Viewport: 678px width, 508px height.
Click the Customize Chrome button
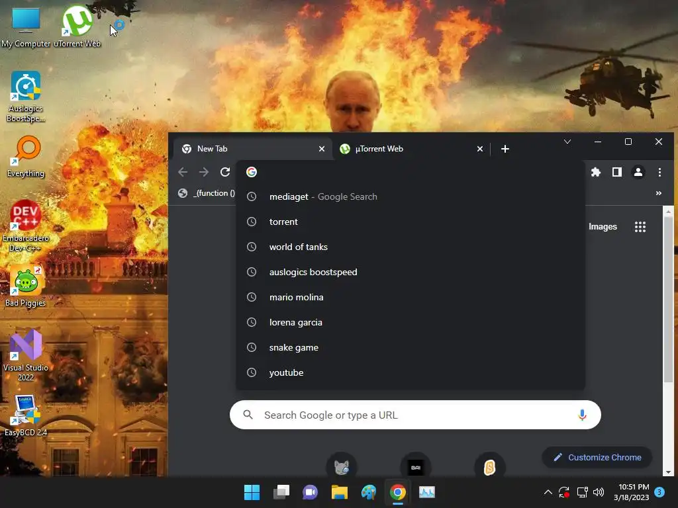(x=597, y=458)
